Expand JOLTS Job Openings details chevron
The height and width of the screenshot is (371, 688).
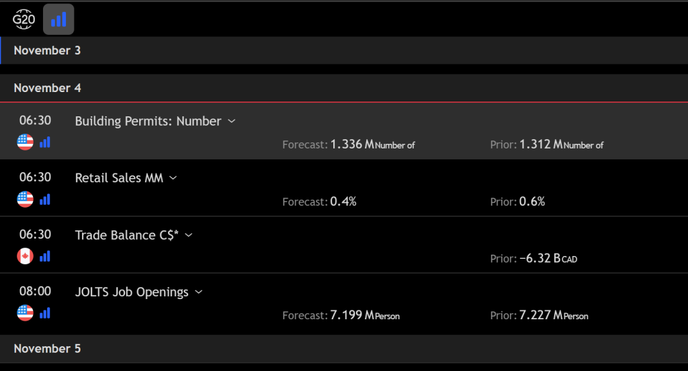(x=198, y=292)
